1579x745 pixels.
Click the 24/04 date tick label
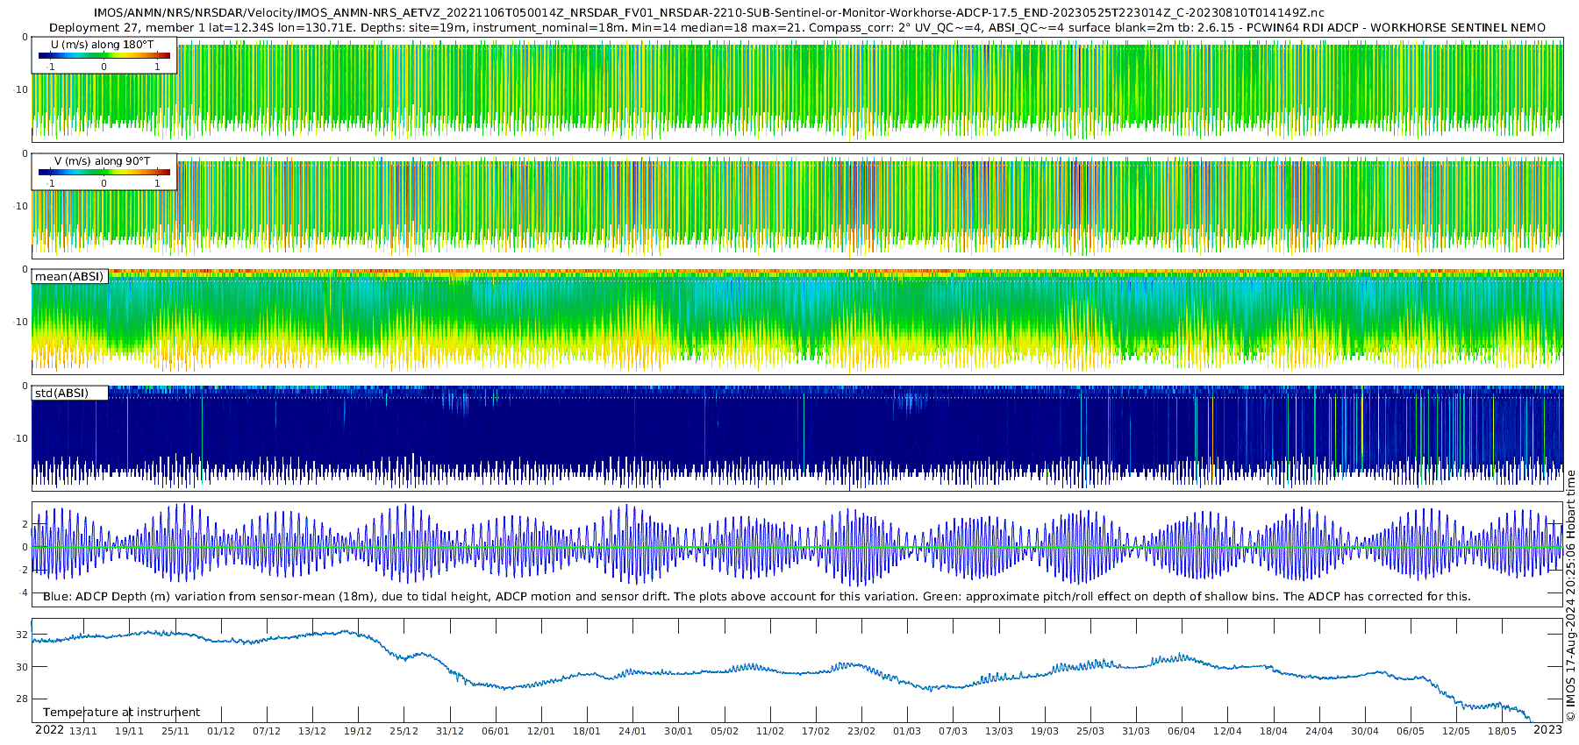click(1319, 731)
